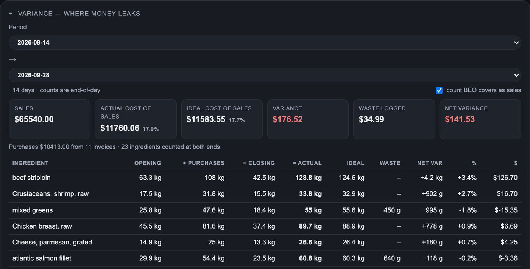Click Chicken breast purchases value 81.6 kg
This screenshot has width=530, height=269.
point(214,226)
